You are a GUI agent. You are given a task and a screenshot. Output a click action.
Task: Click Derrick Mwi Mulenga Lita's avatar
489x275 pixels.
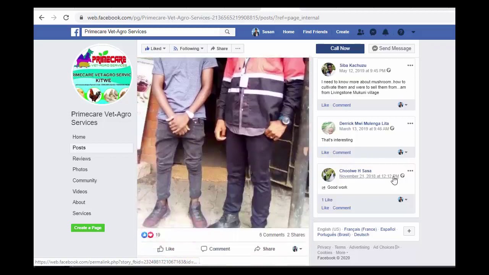click(328, 127)
